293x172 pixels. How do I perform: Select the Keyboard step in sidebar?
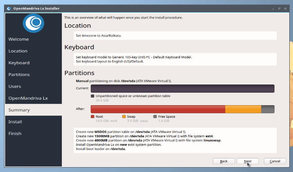coord(19,63)
